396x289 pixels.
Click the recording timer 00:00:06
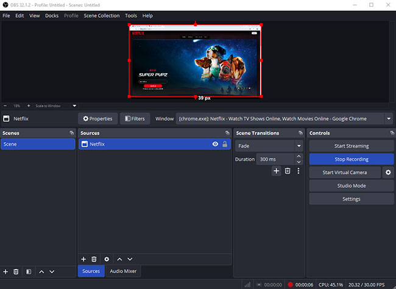(305, 285)
